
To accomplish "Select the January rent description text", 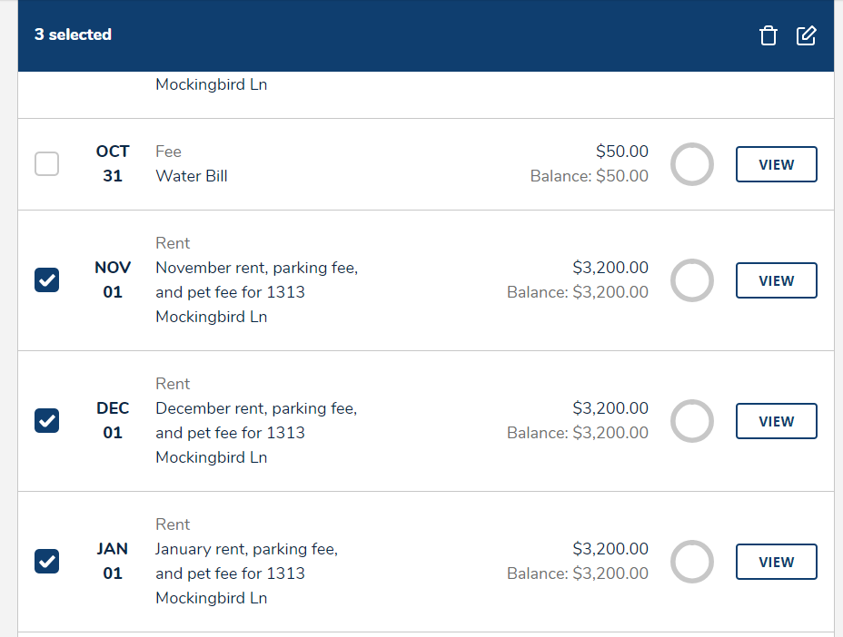I will 246,573.
